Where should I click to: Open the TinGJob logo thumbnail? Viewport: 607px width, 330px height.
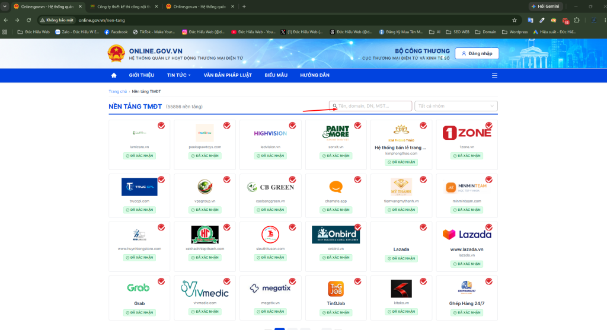pos(336,289)
